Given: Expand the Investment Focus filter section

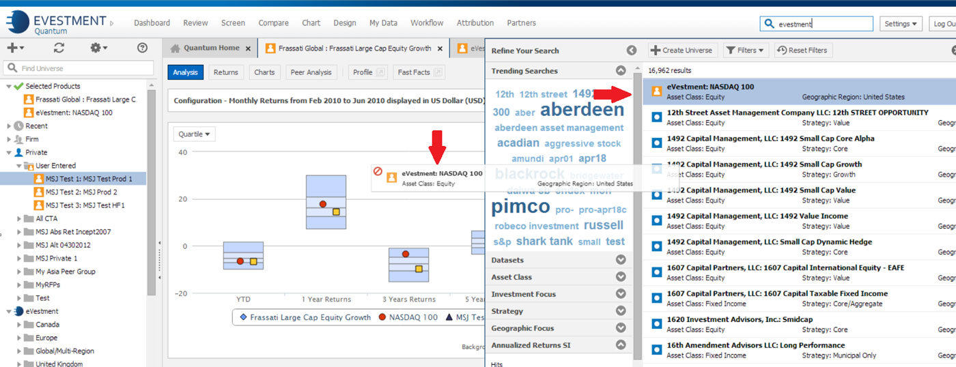Looking at the screenshot, I should click(621, 294).
